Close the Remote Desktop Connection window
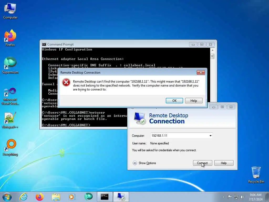Image resolution: width=269 pixels, height=202 pixels. (x=231, y=107)
